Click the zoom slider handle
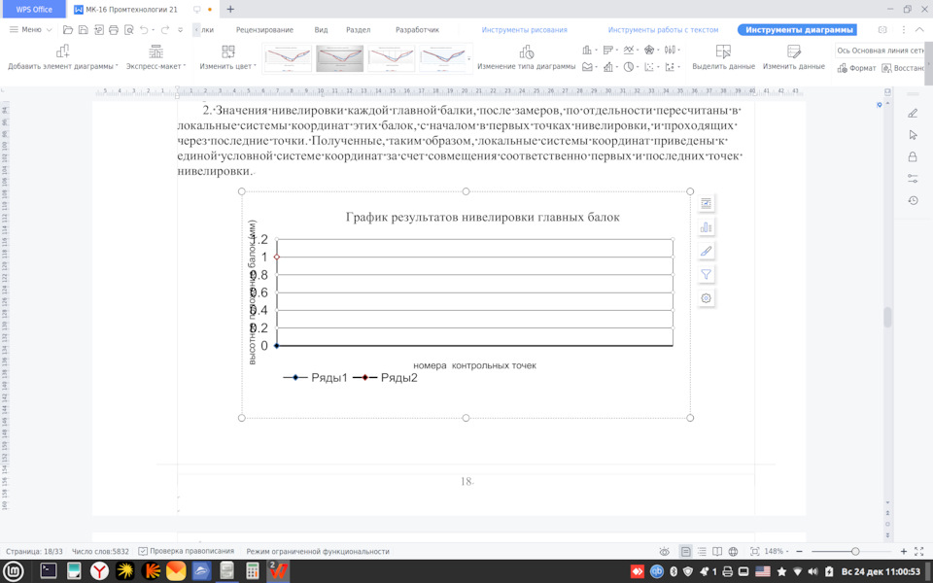The width and height of the screenshot is (933, 583). tap(855, 552)
